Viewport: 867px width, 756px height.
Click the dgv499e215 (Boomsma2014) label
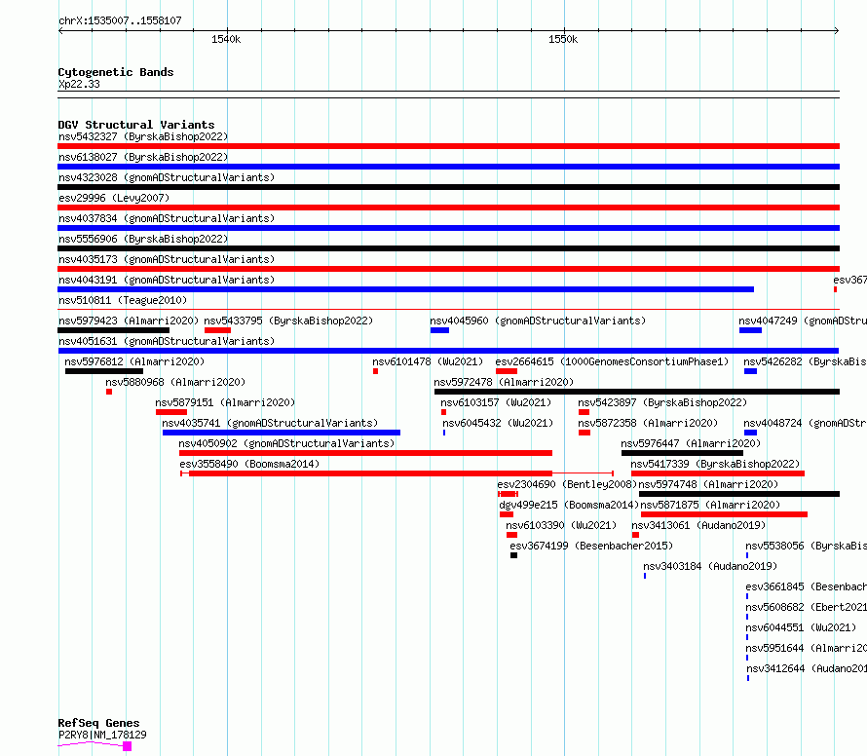569,505
